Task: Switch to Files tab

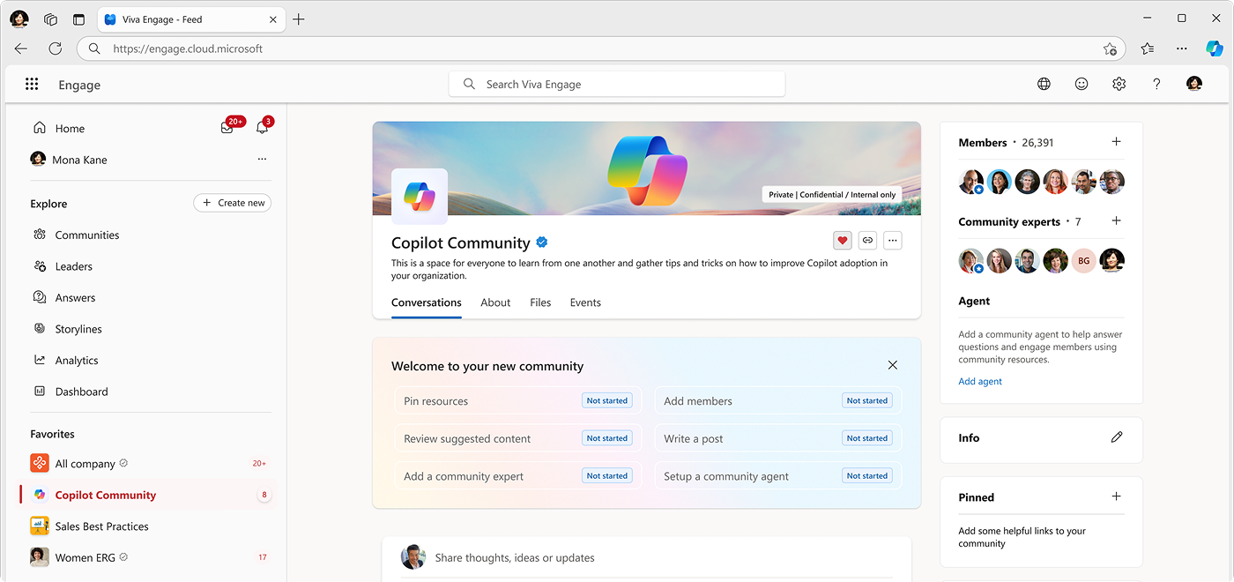Action: coord(540,302)
